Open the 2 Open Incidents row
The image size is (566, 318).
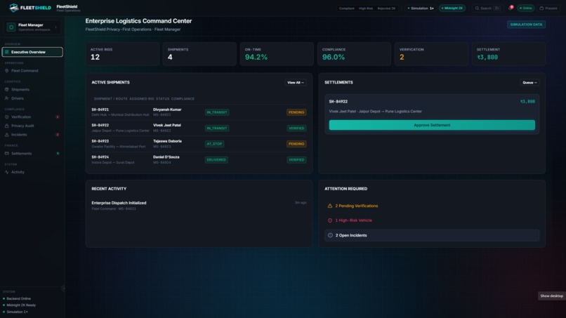pos(432,235)
